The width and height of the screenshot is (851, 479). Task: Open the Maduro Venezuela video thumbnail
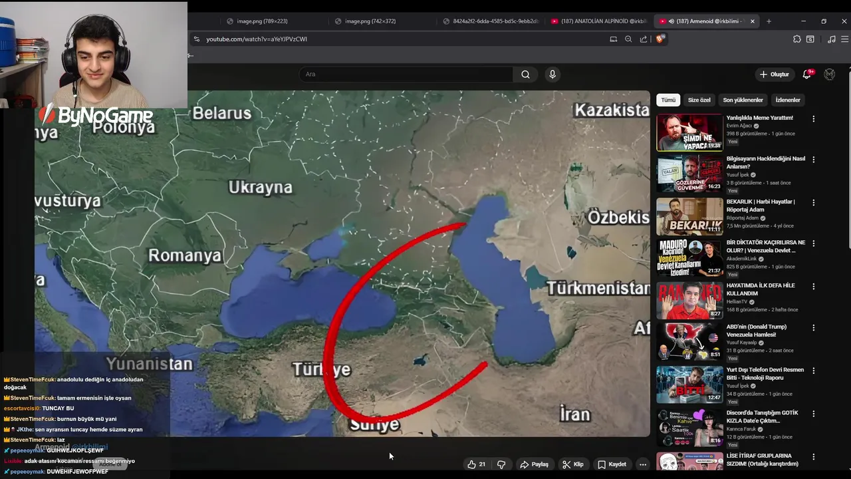[689, 257]
